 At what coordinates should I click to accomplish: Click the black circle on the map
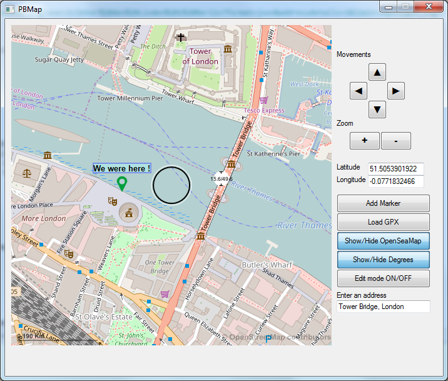171,185
